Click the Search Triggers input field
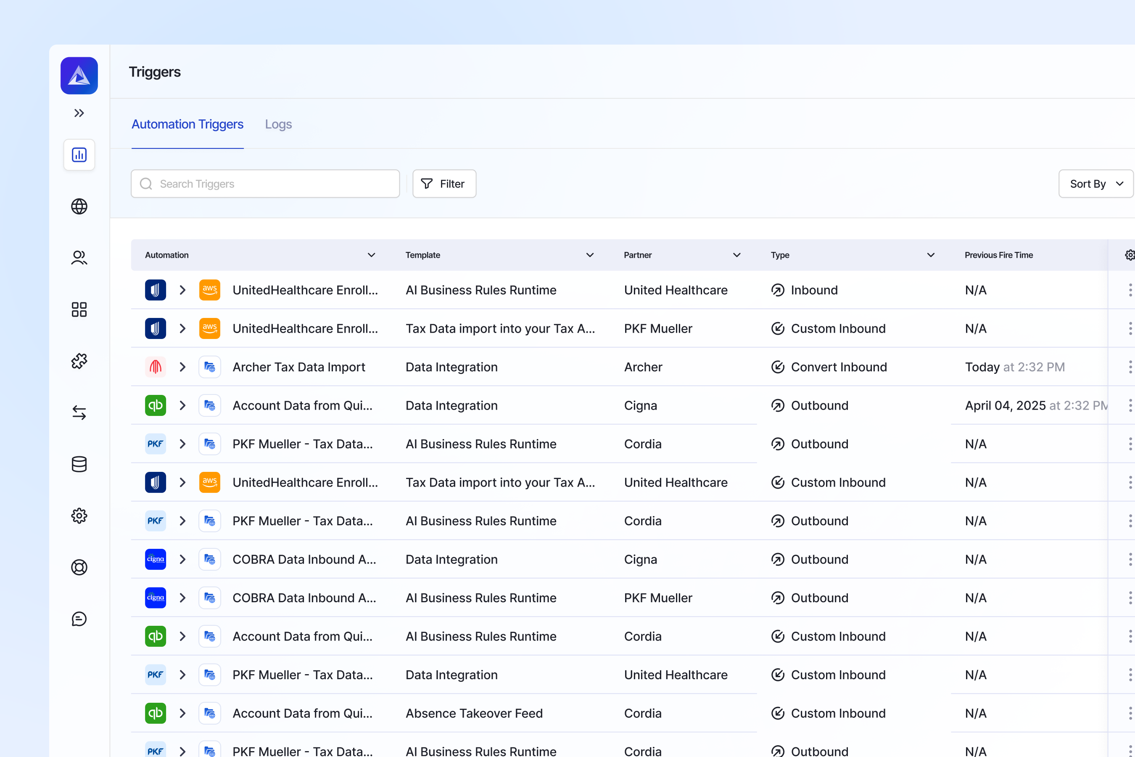The image size is (1135, 757). pos(265,184)
